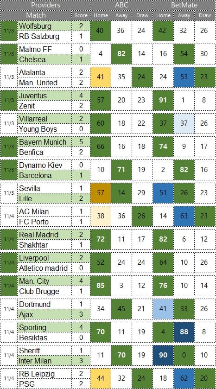The height and width of the screenshot is (389, 216).
Task: Click ABC home value 85 for Man. City
Action: 101,286
